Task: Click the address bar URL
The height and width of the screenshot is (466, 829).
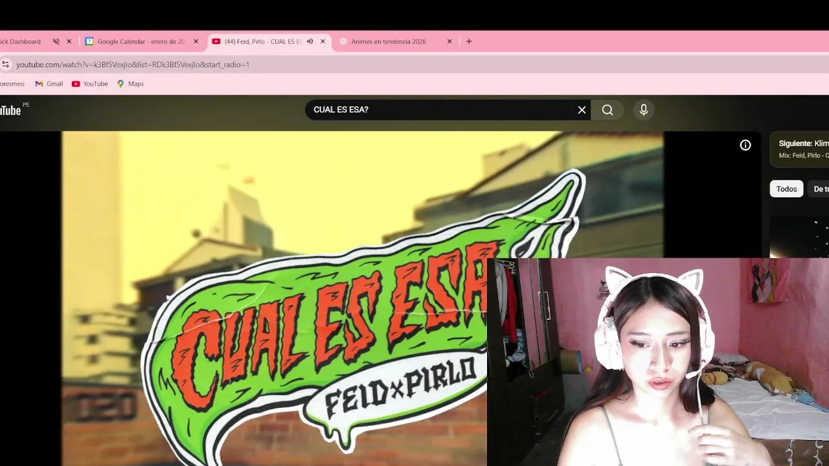Action: (133, 65)
